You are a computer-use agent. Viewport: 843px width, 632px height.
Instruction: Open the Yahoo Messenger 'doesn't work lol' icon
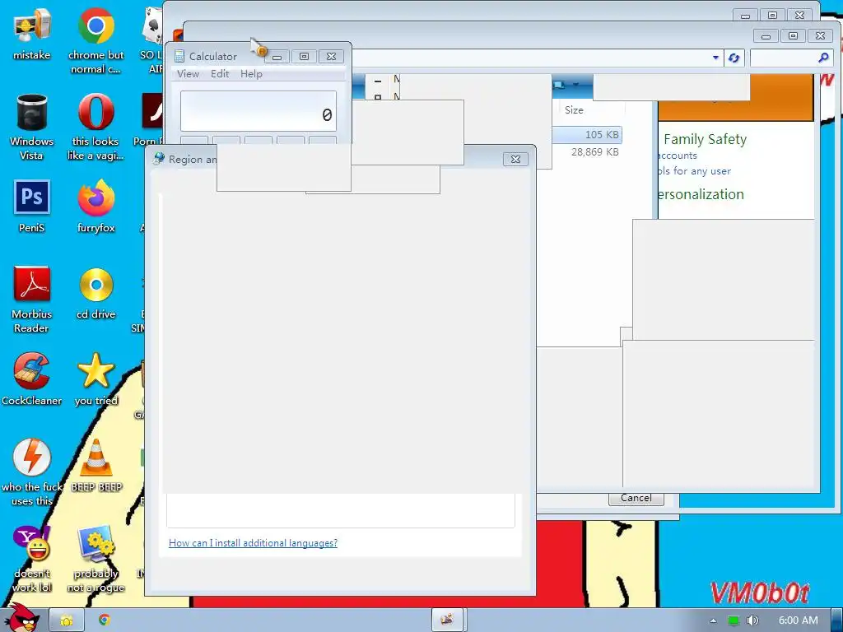[x=32, y=559]
